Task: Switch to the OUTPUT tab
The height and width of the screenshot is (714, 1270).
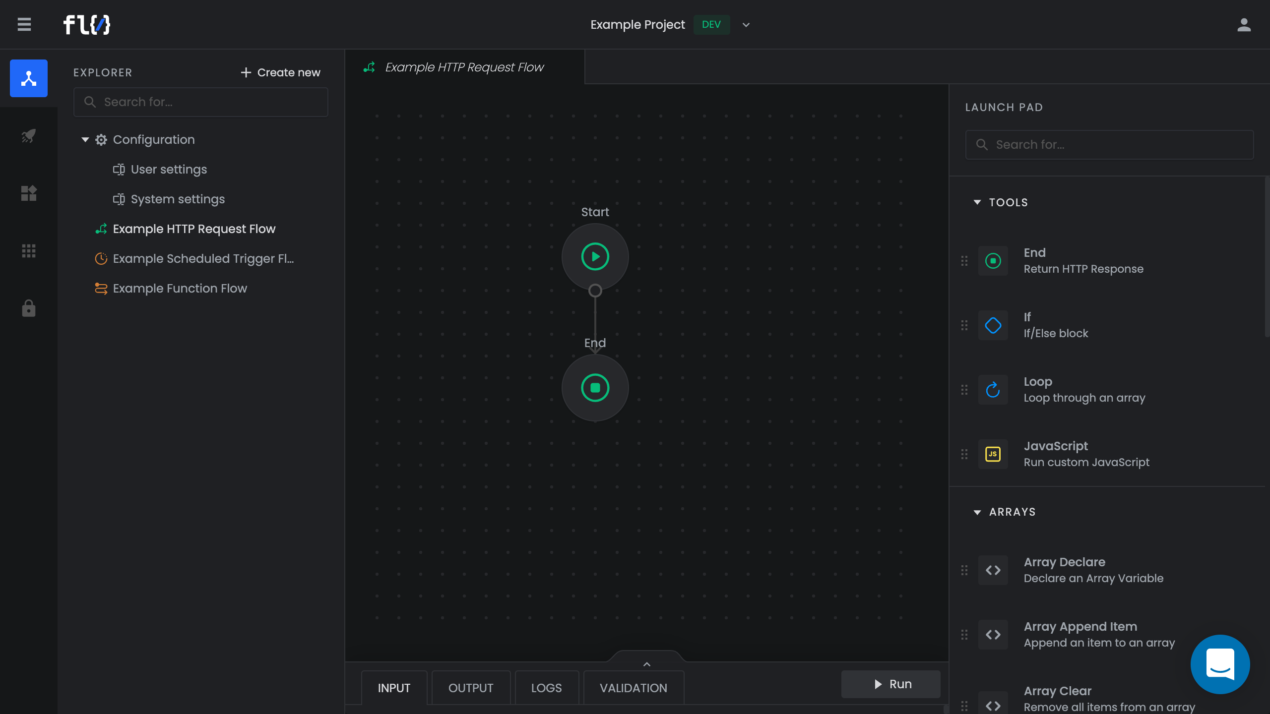Action: (470, 688)
